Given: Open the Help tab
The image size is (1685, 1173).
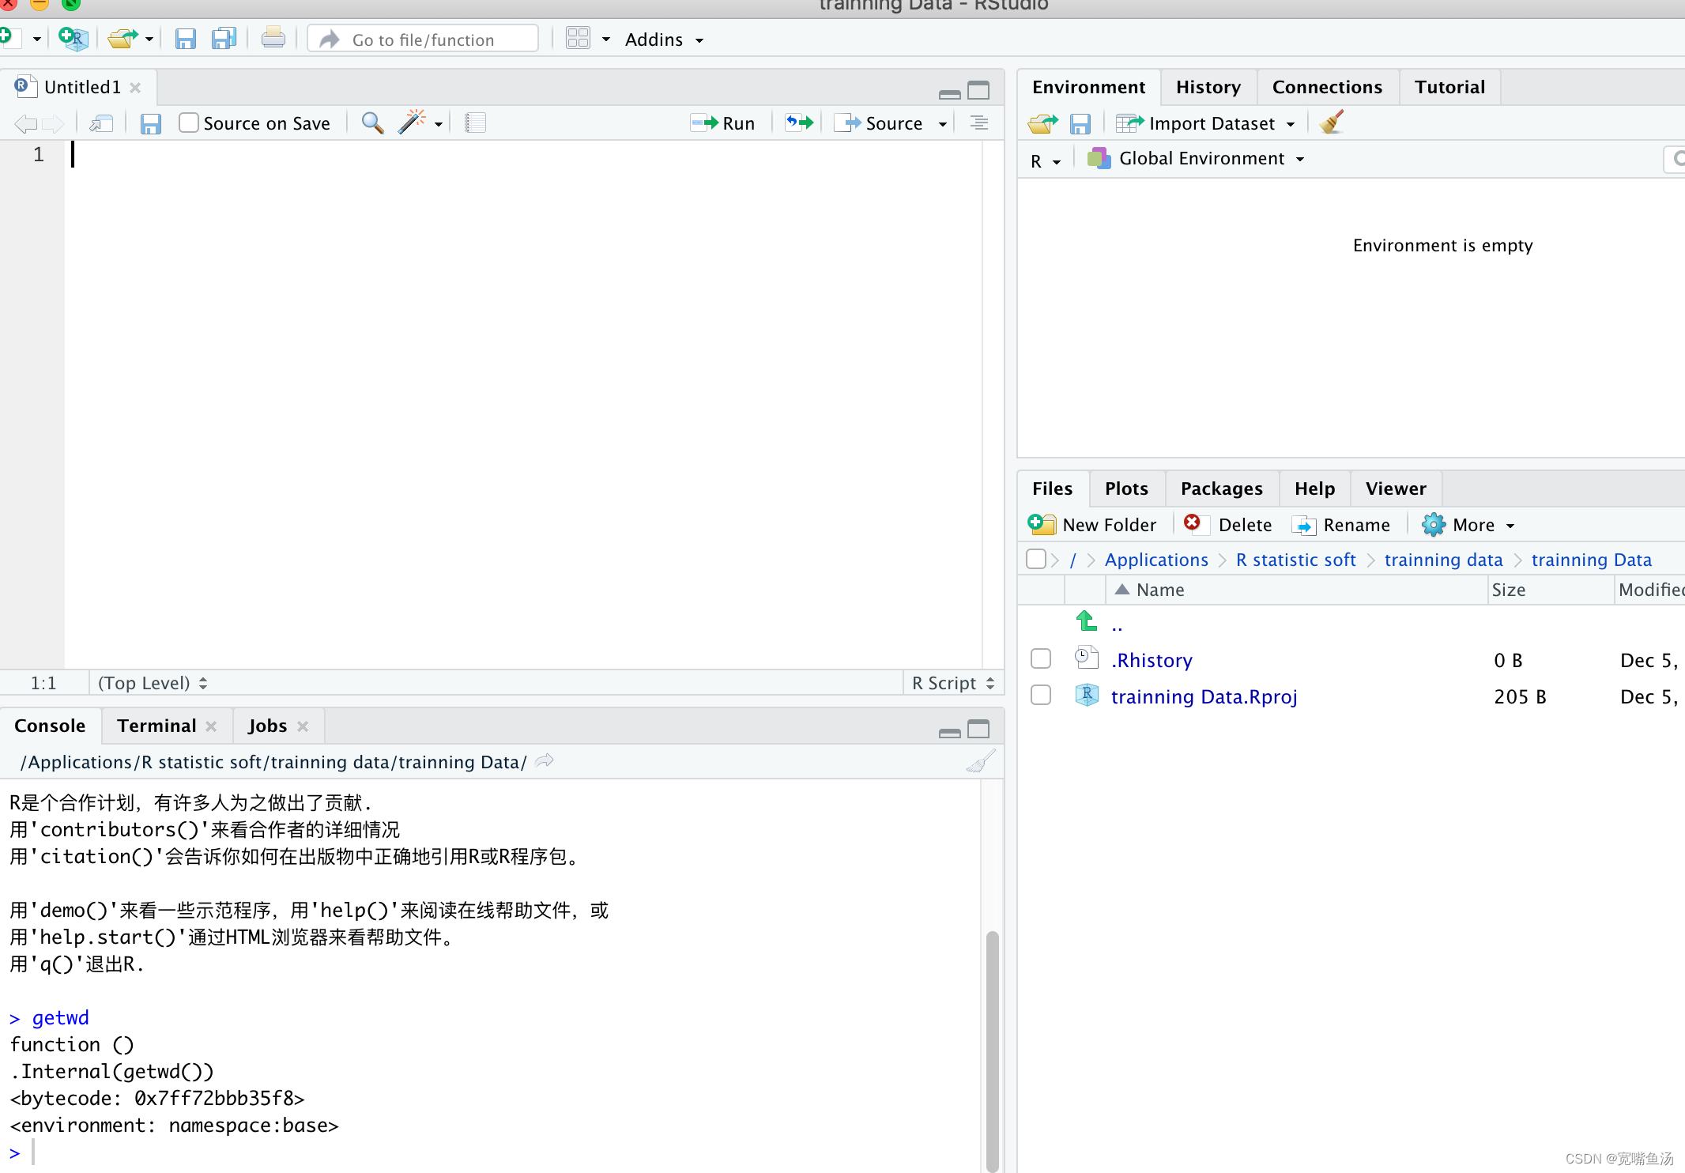Looking at the screenshot, I should (x=1314, y=488).
